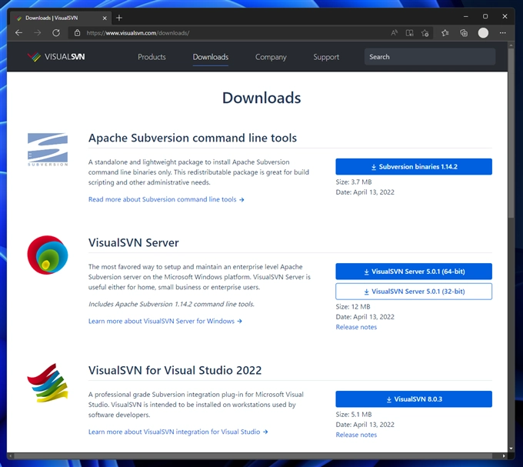Click the horizontal scrollbar left arrow
The width and height of the screenshot is (523, 467).
tap(10, 455)
